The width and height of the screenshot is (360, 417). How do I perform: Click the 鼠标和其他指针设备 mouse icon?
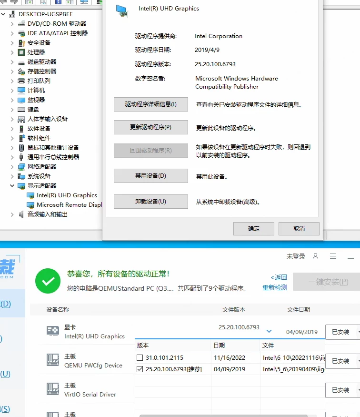[x=21, y=148]
